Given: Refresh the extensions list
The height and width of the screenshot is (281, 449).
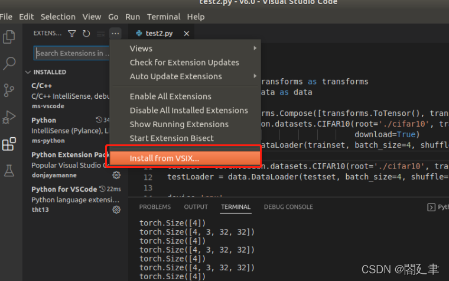Looking at the screenshot, I should tap(86, 34).
